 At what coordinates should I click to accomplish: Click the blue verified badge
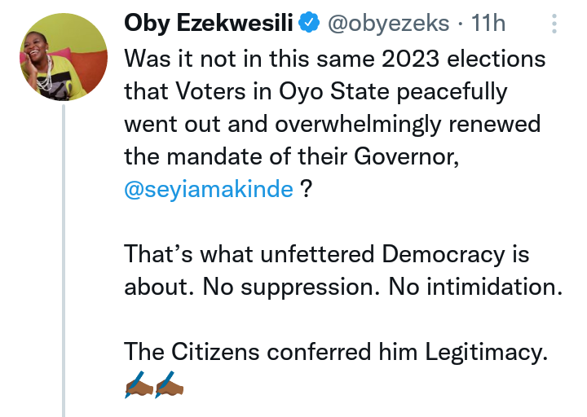(307, 24)
